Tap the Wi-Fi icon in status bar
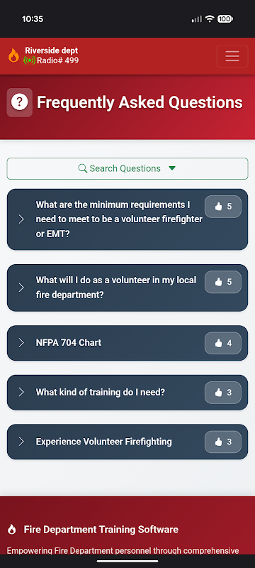This screenshot has height=568, width=255. click(x=210, y=19)
